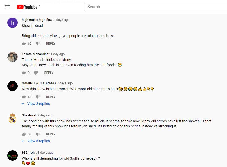Image resolution: width=227 pixels, height=167 pixels.
Task: Open GAMING WITH DRANO's profile avatar
Action: coord(13,86)
